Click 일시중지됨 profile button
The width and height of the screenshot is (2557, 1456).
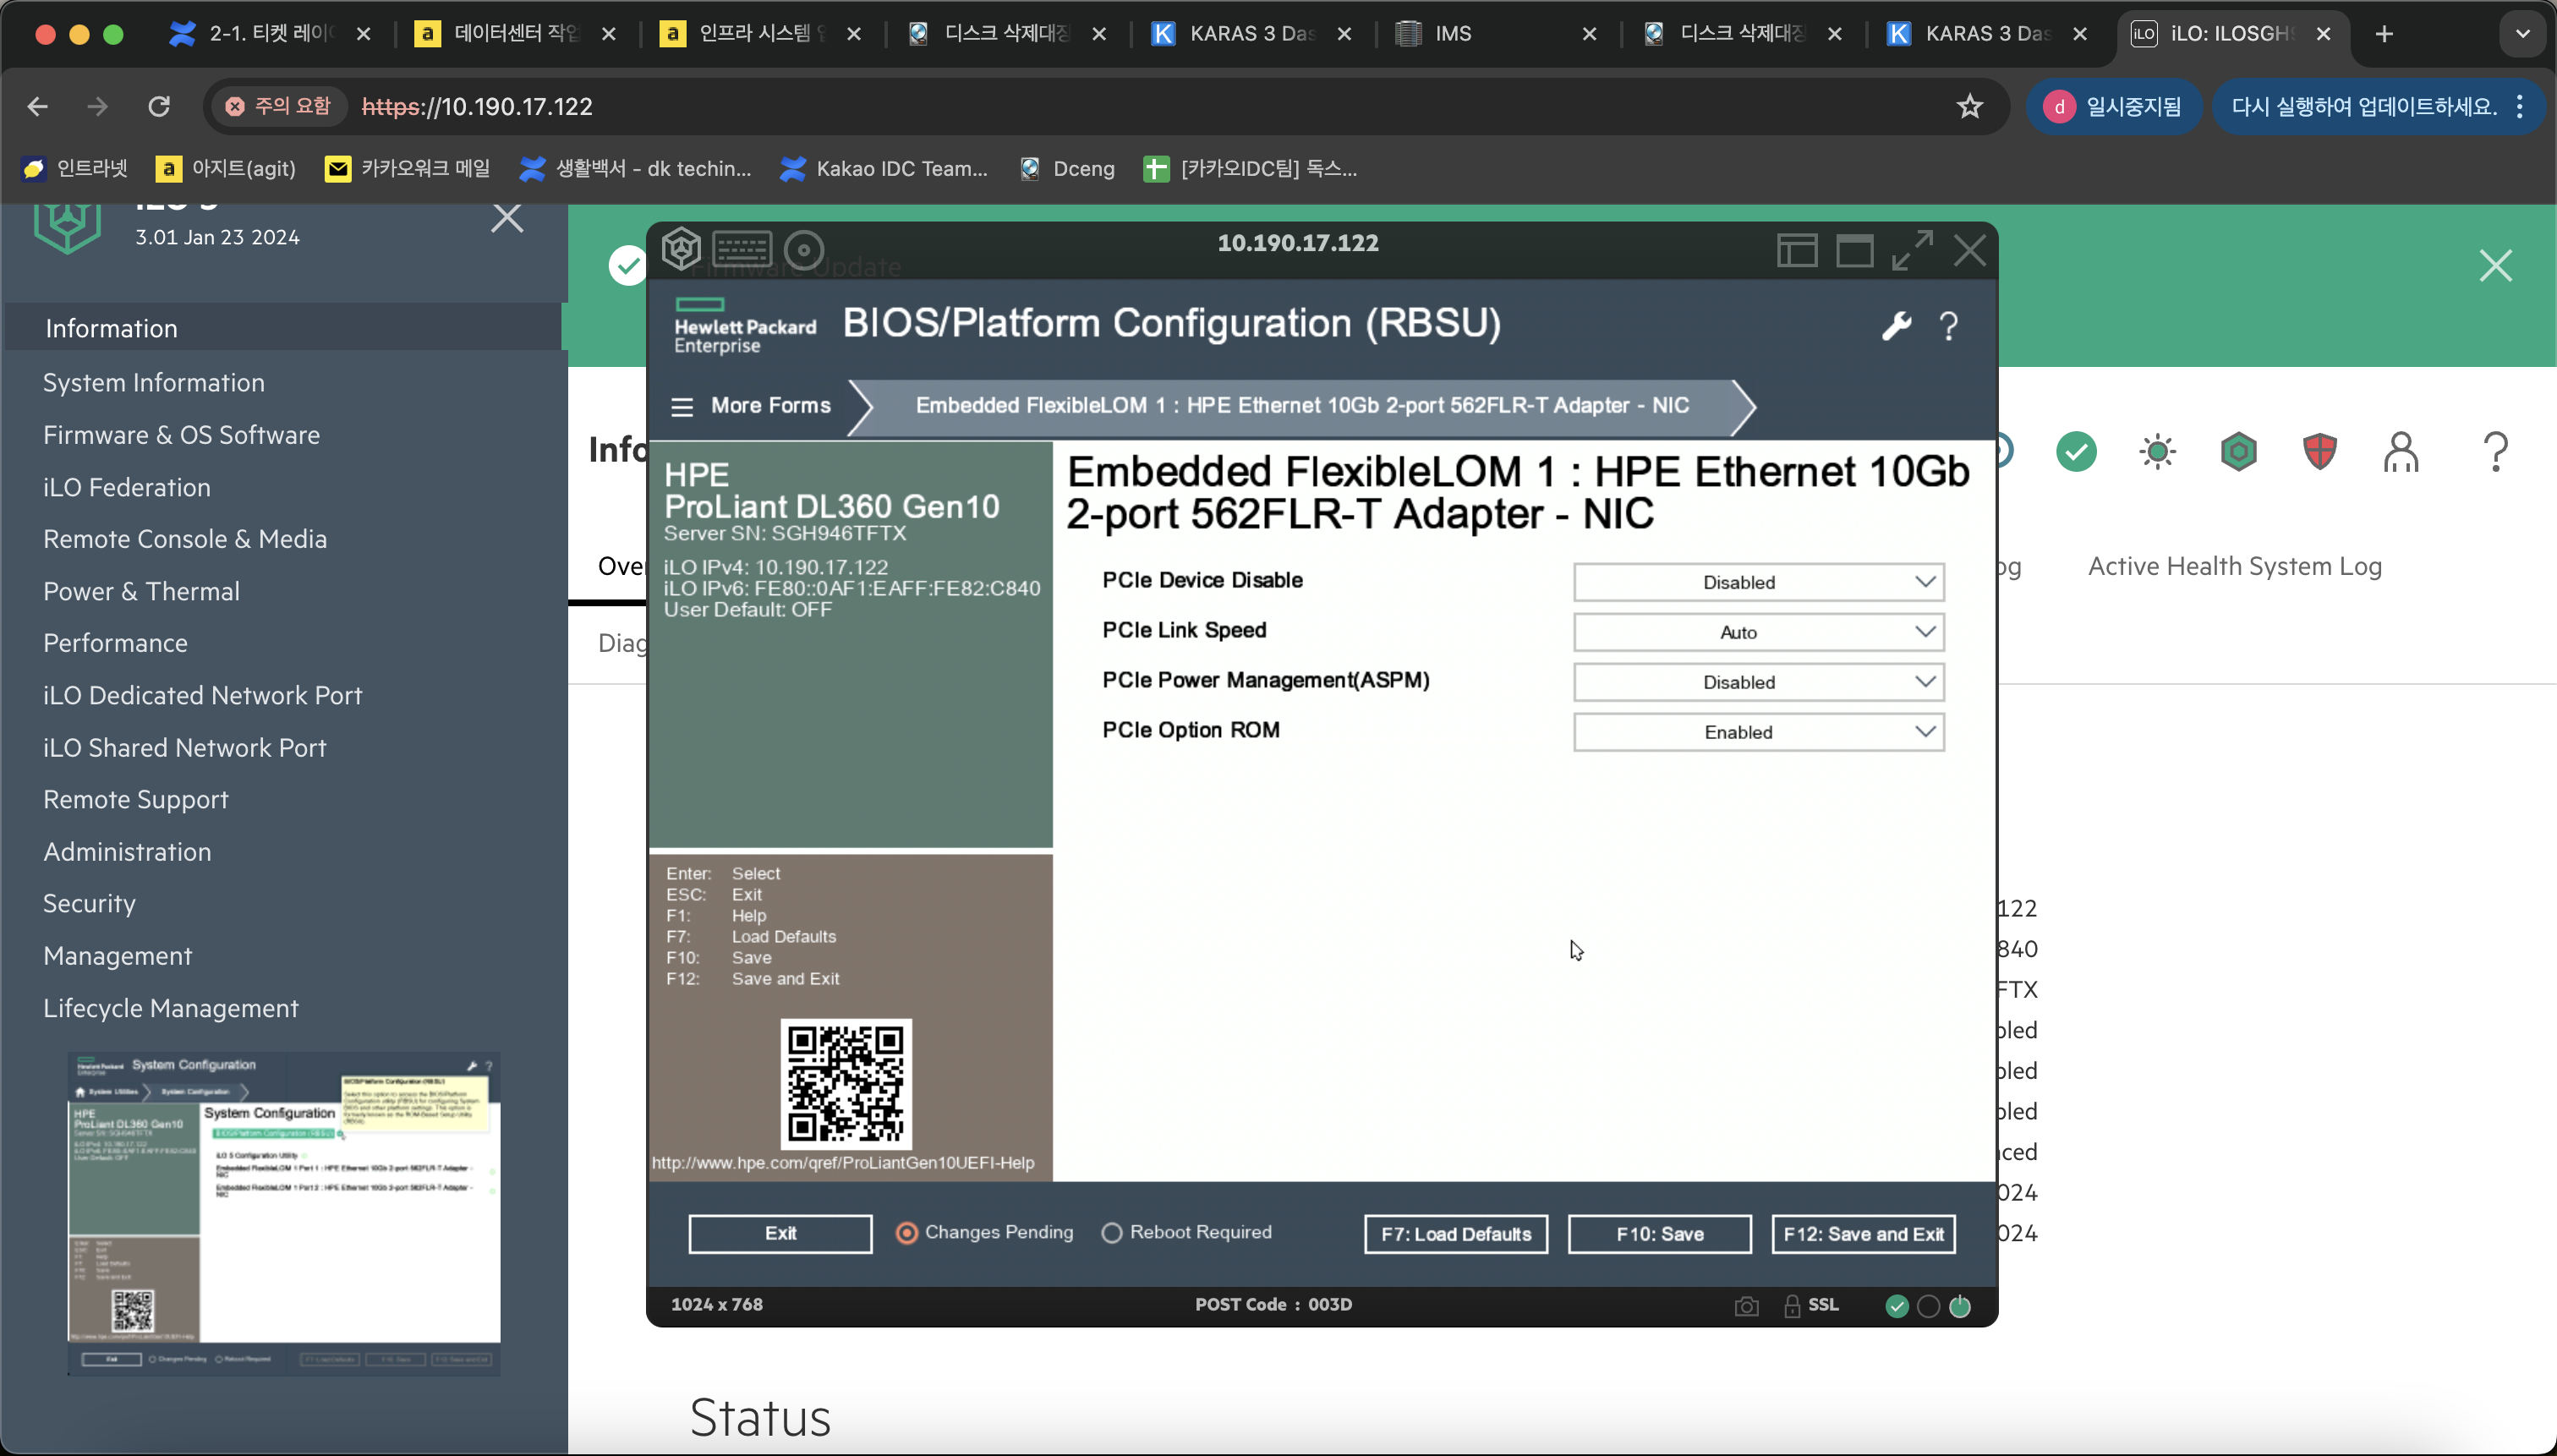click(x=2114, y=106)
